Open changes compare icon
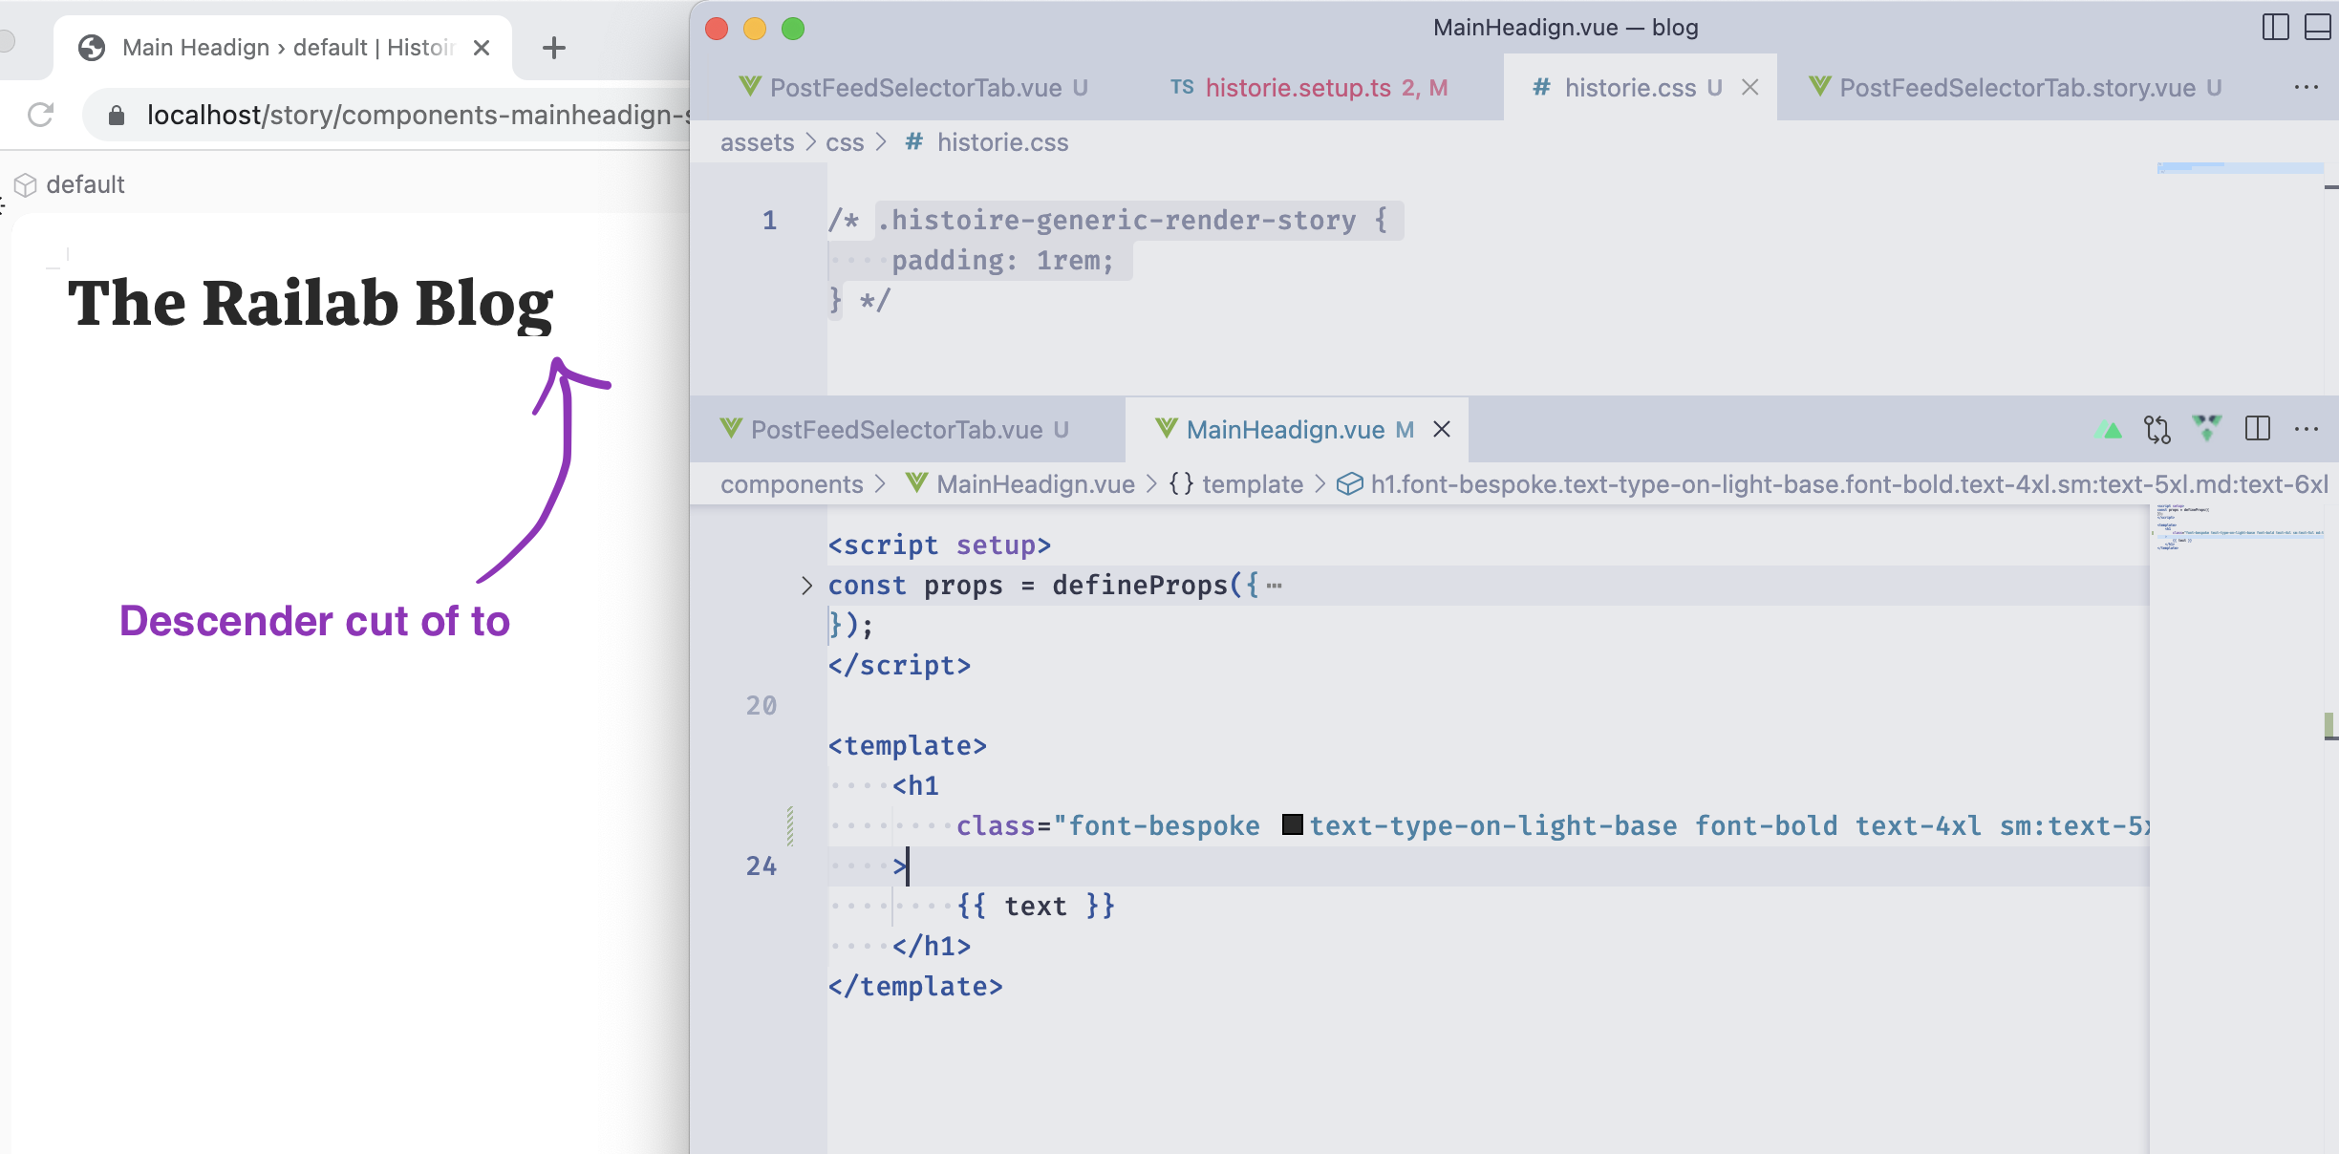Viewport: 2339px width, 1154px height. tap(2157, 430)
